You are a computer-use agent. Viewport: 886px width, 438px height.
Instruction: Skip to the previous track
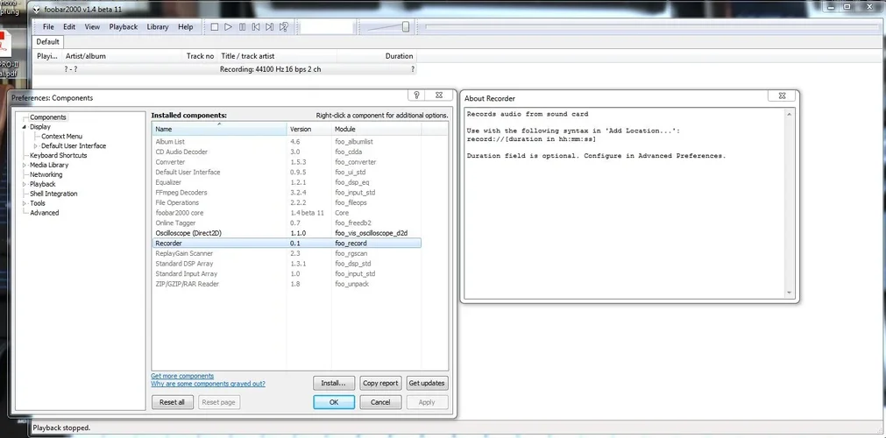point(256,27)
